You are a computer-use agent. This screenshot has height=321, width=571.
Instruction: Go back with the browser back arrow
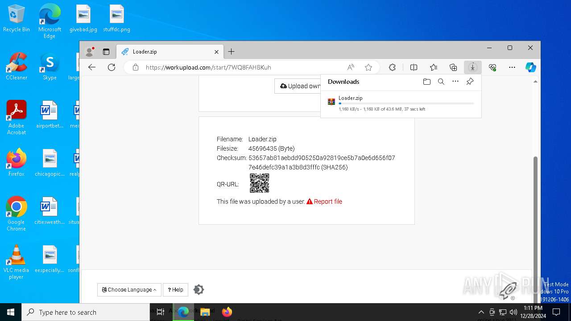(92, 67)
